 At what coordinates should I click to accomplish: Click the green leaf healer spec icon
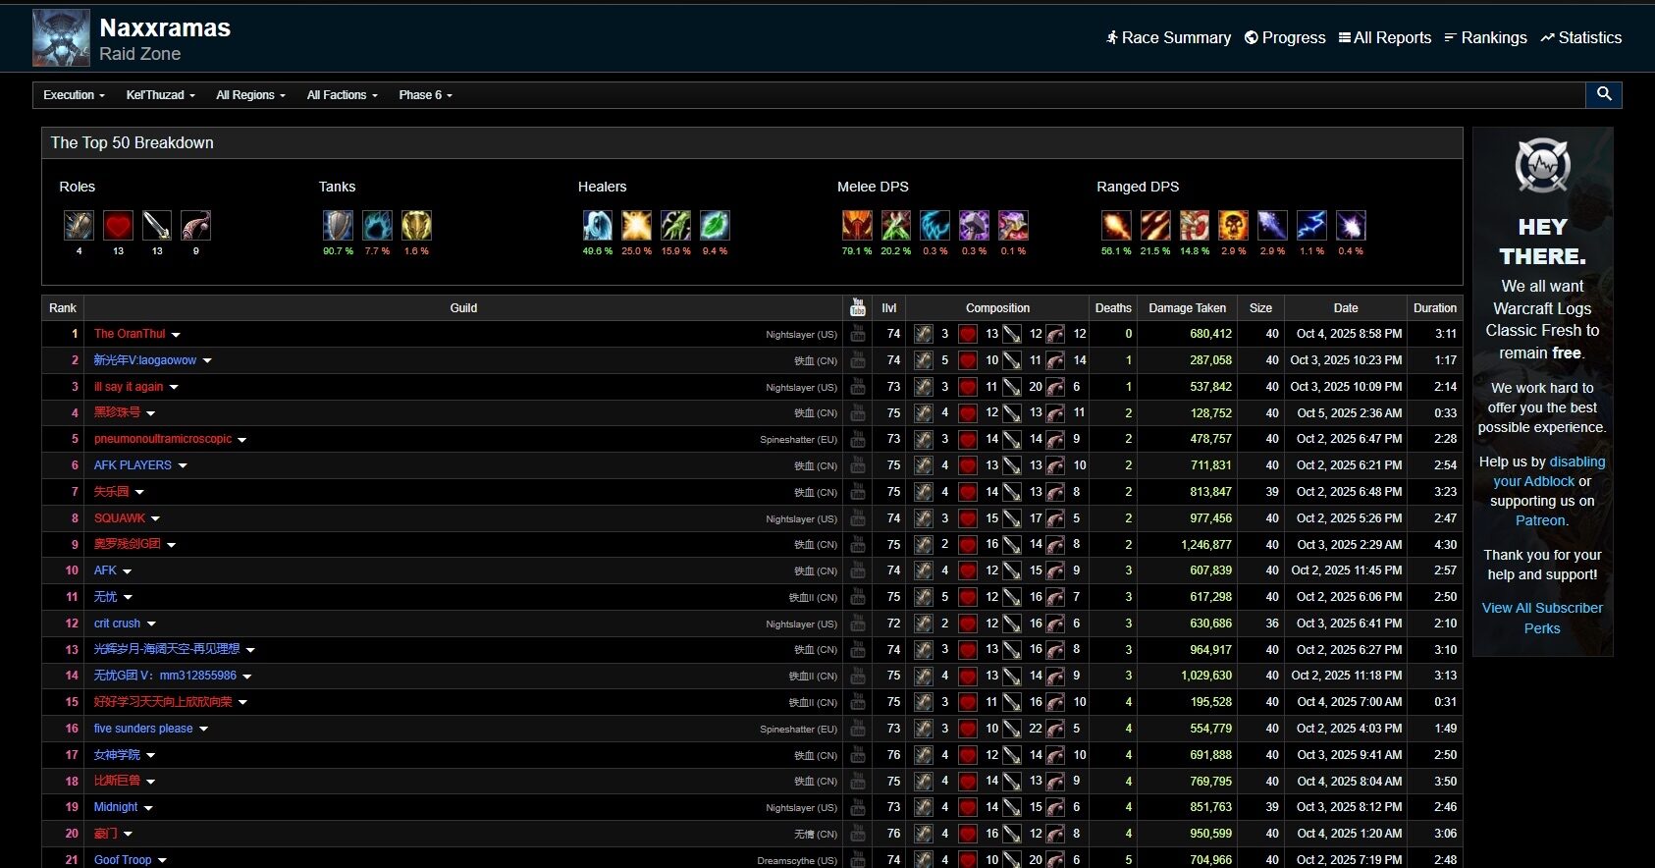point(715,226)
